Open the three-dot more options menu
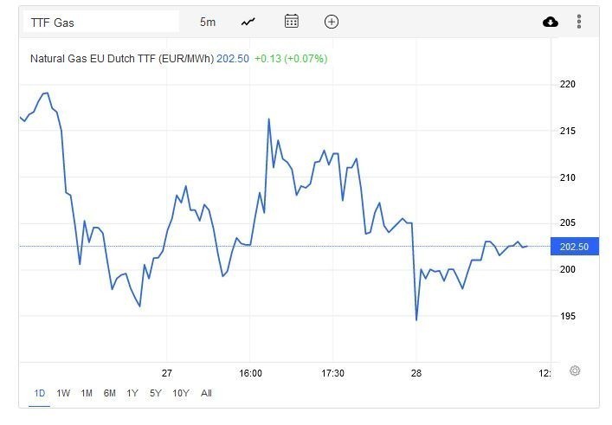Screen dimensions: 612x425 point(578,22)
